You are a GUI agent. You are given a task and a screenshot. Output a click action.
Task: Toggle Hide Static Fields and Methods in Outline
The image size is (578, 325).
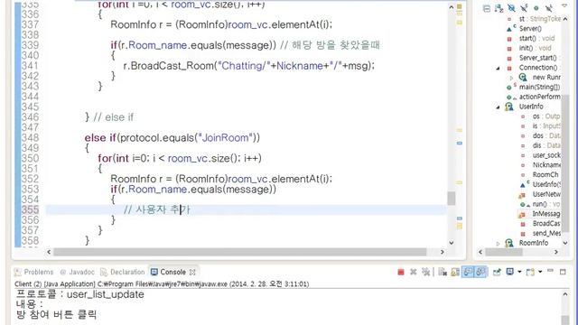point(524,8)
